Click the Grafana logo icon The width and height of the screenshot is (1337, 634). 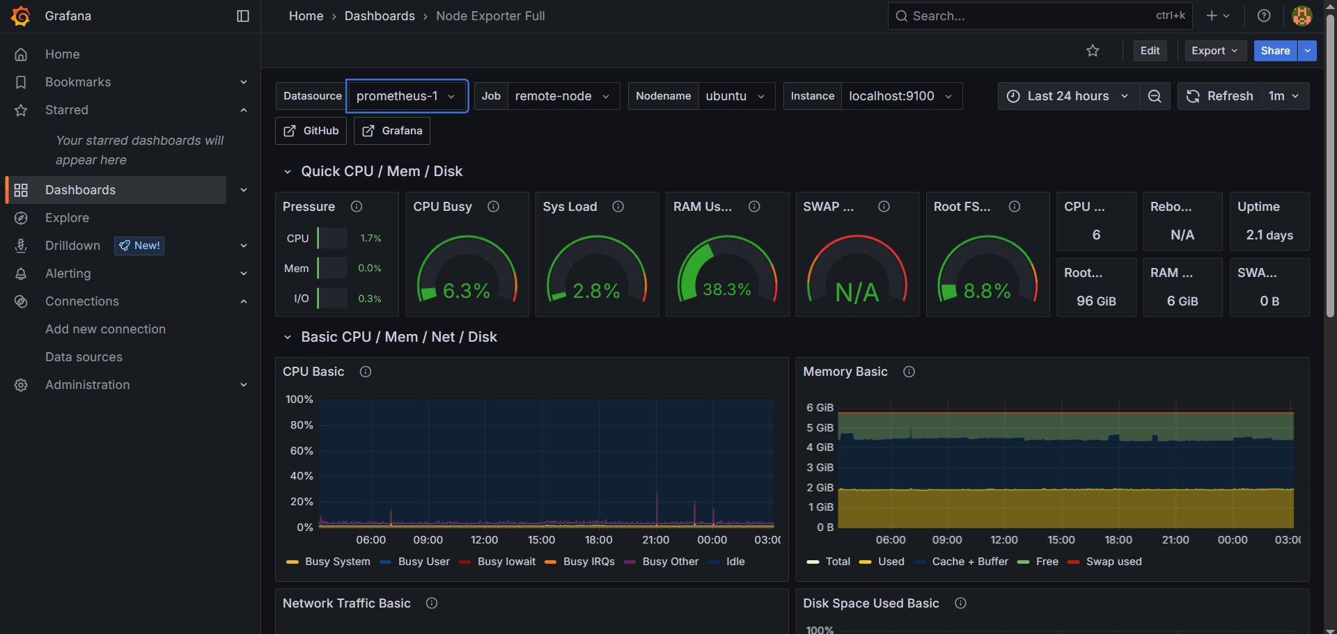pyautogui.click(x=21, y=16)
